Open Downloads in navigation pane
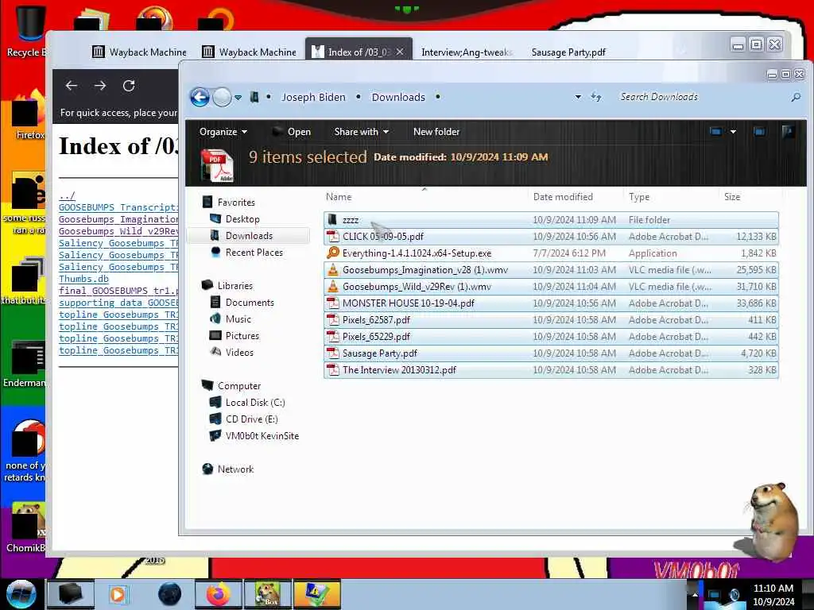Screen dimensions: 814x610 (249, 235)
